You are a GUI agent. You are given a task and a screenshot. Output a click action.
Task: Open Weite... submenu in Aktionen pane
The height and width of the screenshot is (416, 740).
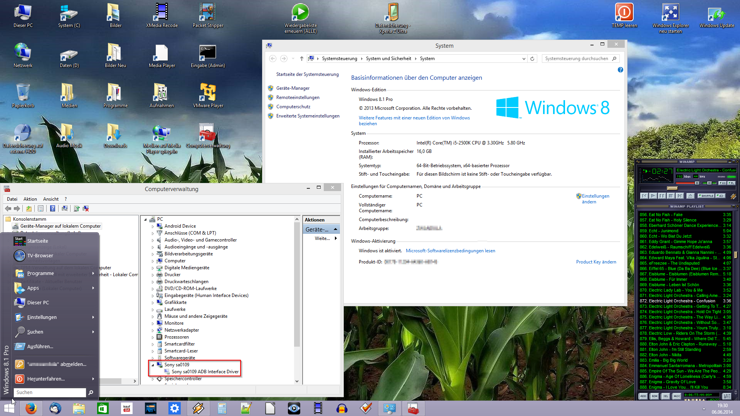[325, 238]
